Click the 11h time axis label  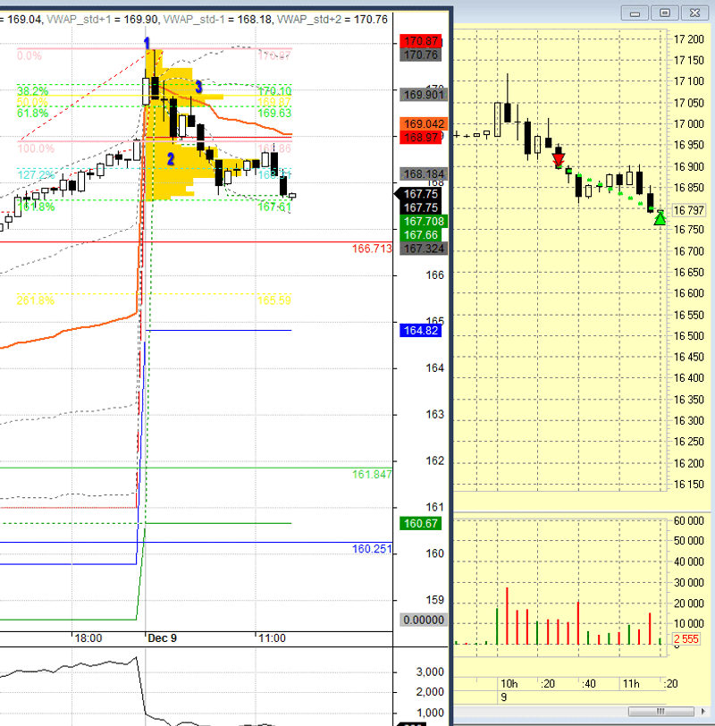[631, 684]
